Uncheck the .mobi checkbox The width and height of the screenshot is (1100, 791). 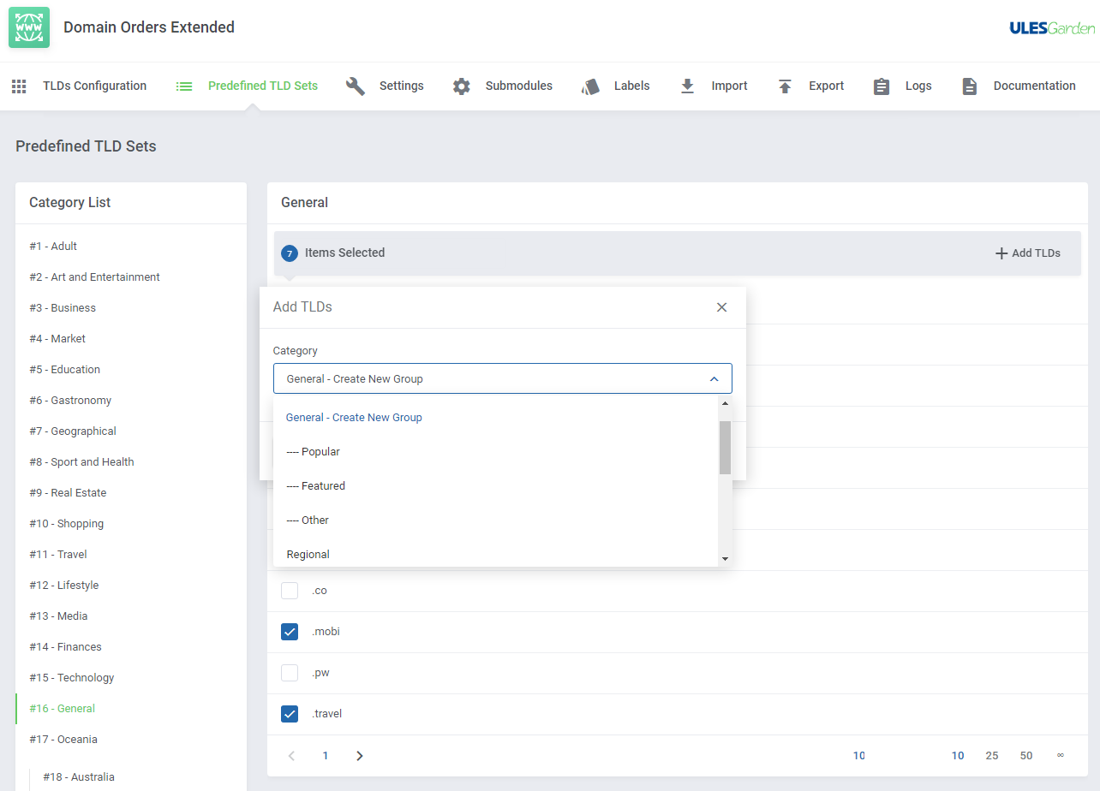(290, 632)
